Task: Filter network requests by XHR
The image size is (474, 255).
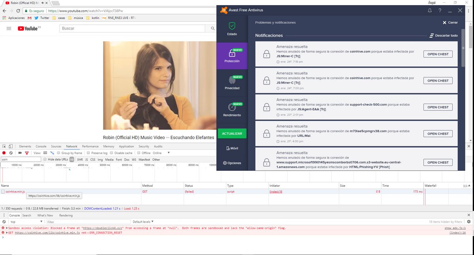Action: (x=80, y=159)
